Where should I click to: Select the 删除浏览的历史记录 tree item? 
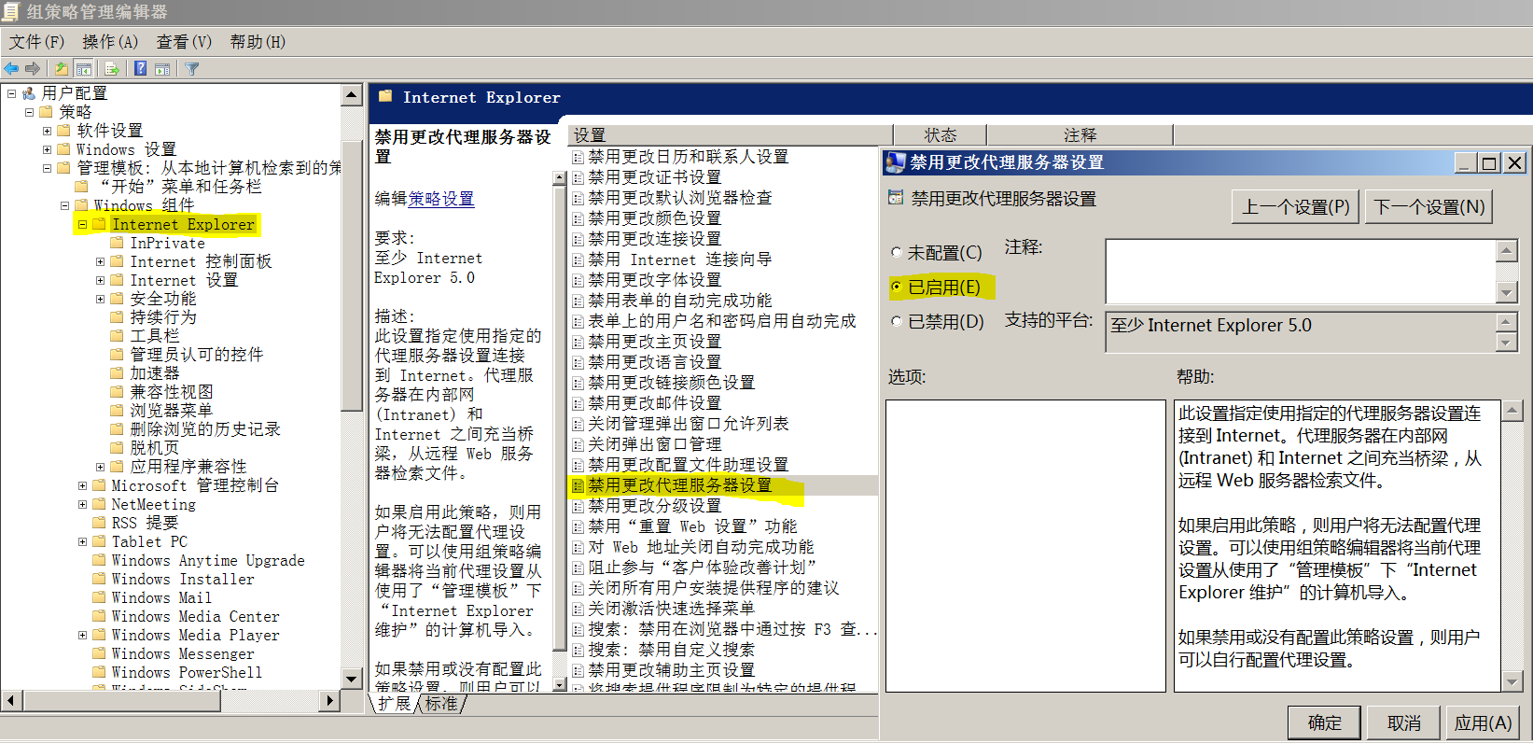coord(205,429)
